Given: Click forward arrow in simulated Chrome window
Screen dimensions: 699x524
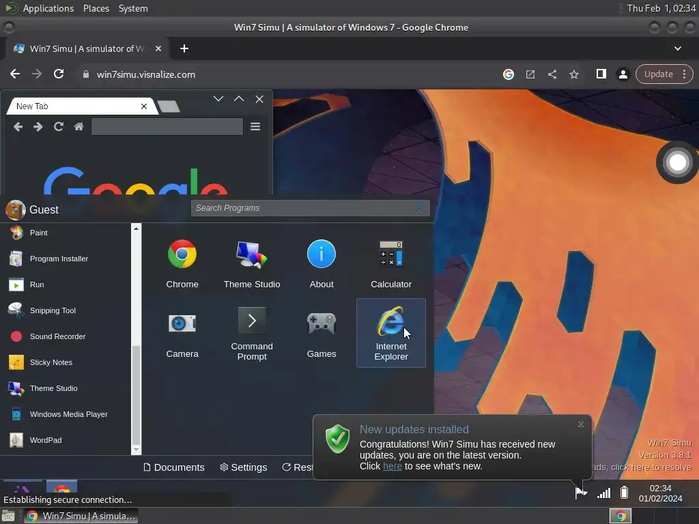Looking at the screenshot, I should [38, 127].
